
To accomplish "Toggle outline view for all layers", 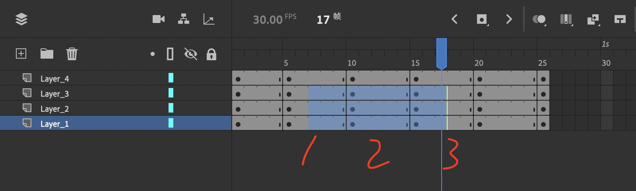I will coord(170,53).
